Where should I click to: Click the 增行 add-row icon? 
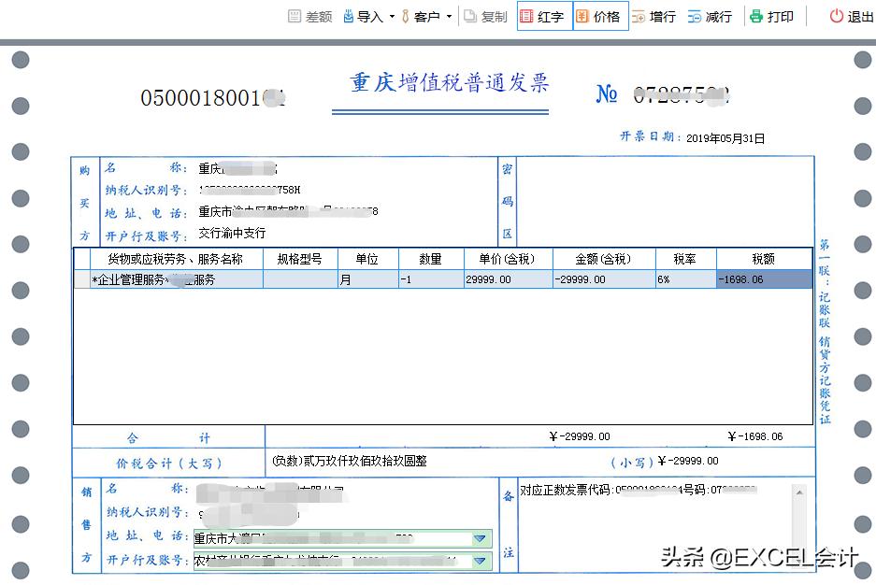tap(654, 15)
